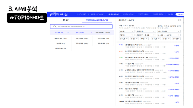
Task: Open the 최고가 순위 ranking dropdown
Action: [x=146, y=35]
